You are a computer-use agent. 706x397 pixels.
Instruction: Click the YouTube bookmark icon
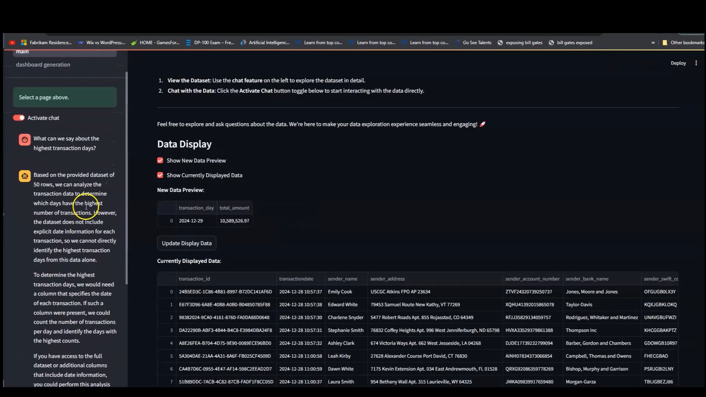[x=12, y=43]
